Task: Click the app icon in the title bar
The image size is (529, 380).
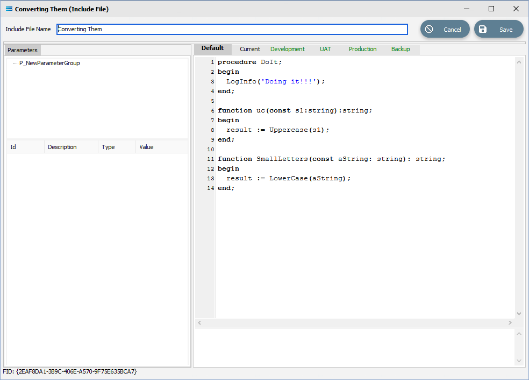Action: coord(9,9)
